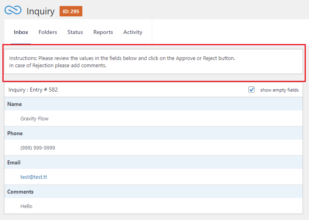Switch to the Inbox tab
This screenshot has height=220, width=309.
tap(21, 32)
